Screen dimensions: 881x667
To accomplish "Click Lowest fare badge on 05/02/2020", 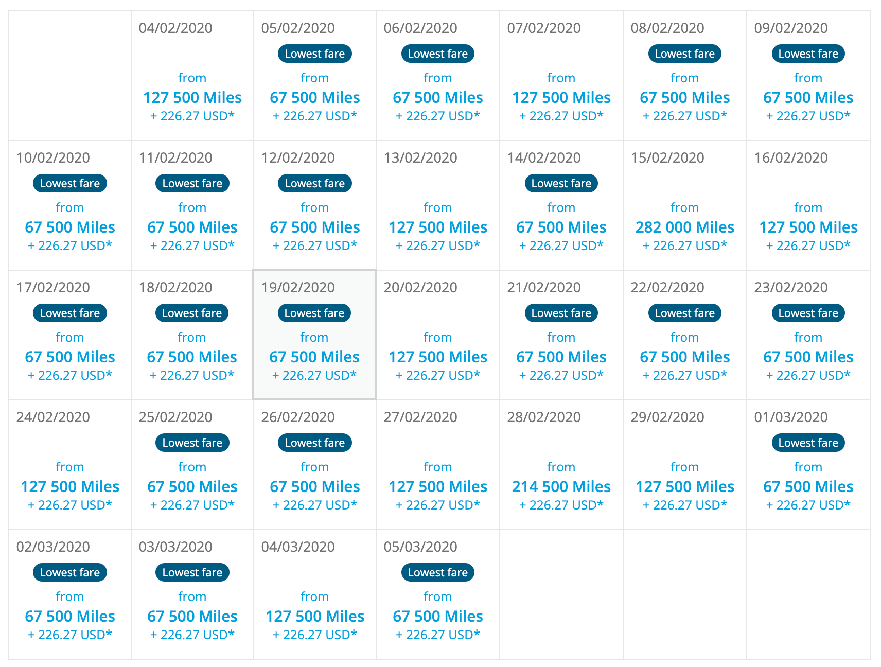I will tap(314, 54).
